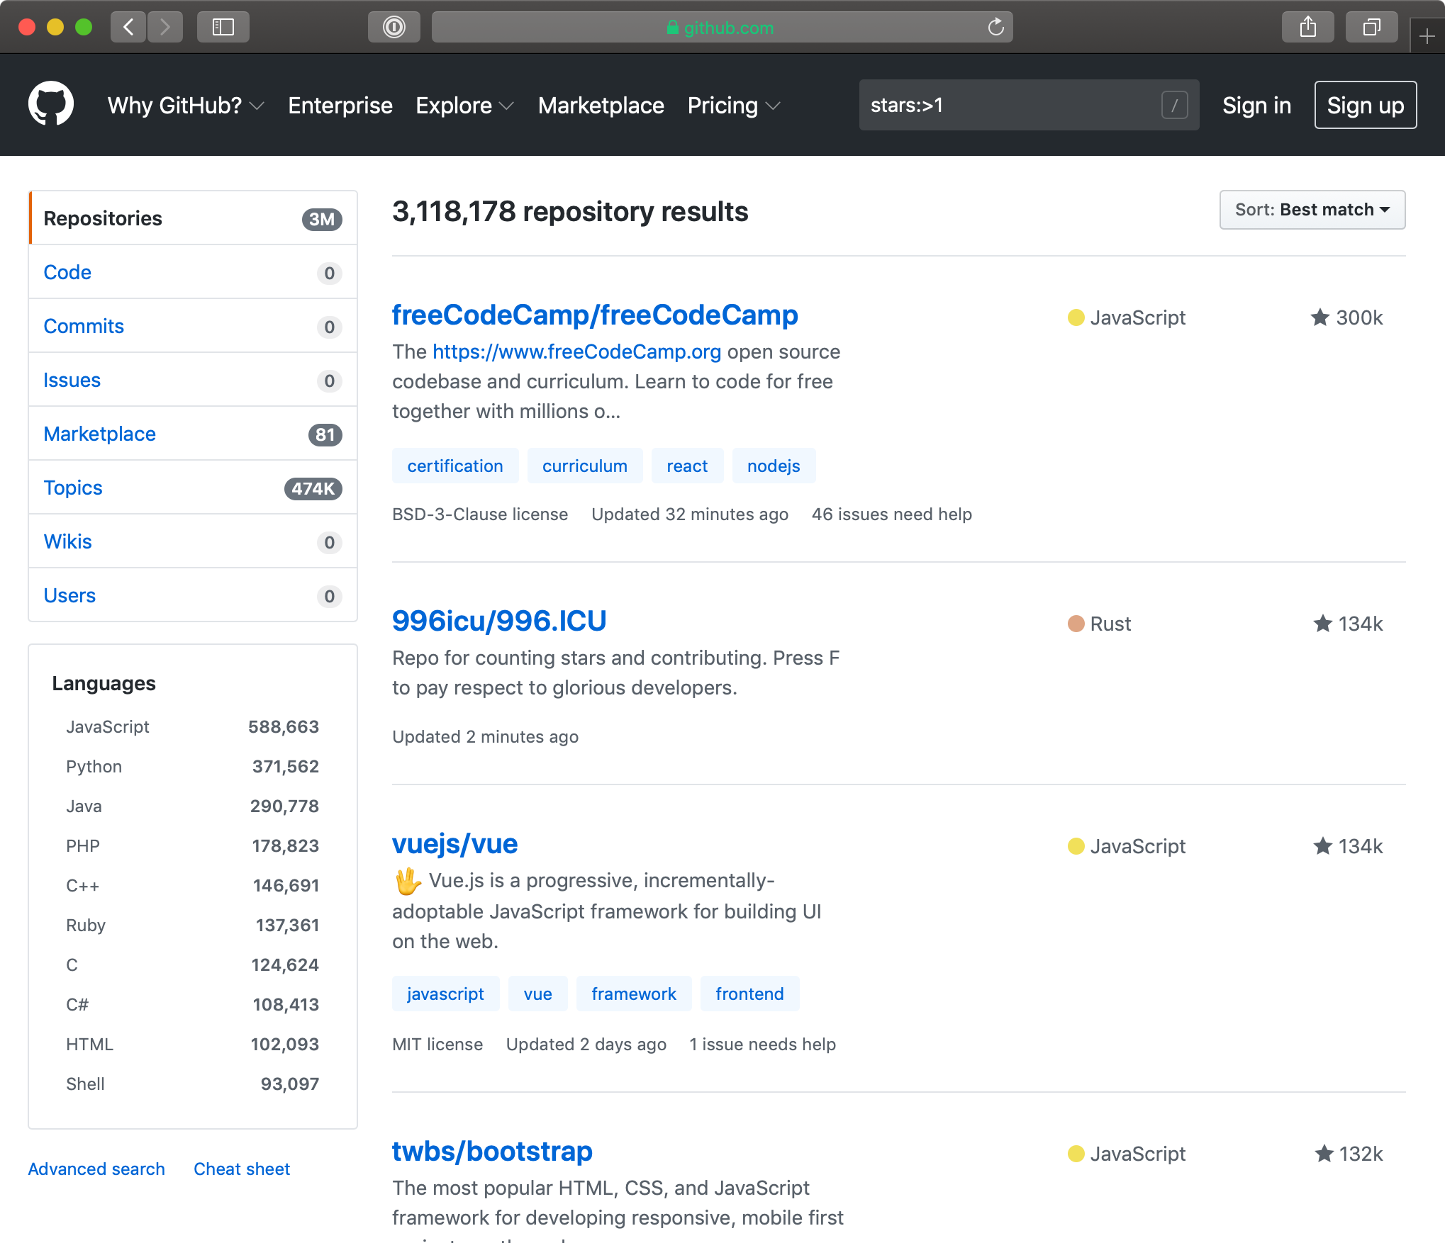Open the twbs/bootstrap repository

(x=492, y=1151)
